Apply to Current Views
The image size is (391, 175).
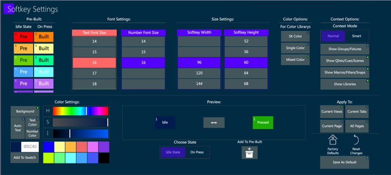pos(331,112)
